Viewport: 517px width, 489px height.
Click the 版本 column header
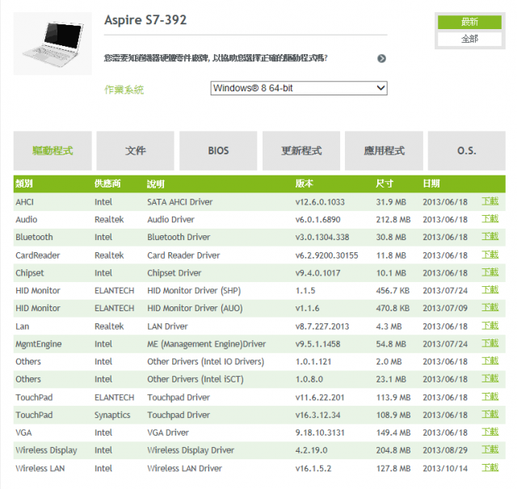pyautogui.click(x=304, y=183)
